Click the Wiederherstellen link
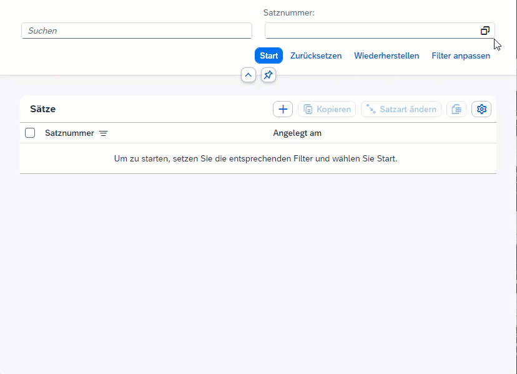Viewport: 517px width, 374px height. 387,55
